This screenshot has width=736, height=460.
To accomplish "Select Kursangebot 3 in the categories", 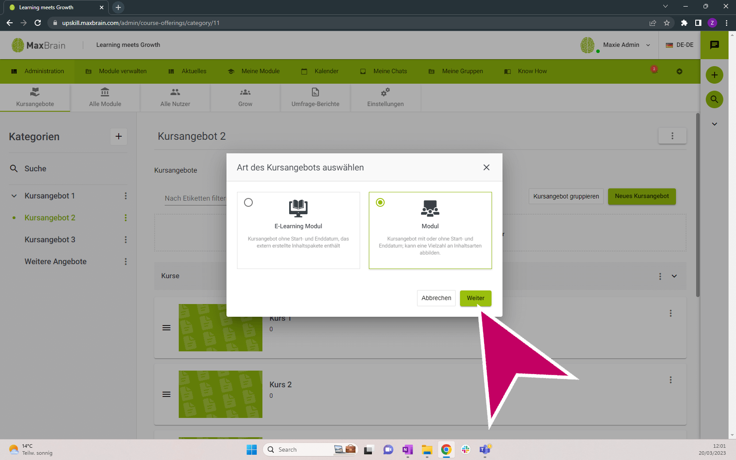I will click(x=50, y=240).
